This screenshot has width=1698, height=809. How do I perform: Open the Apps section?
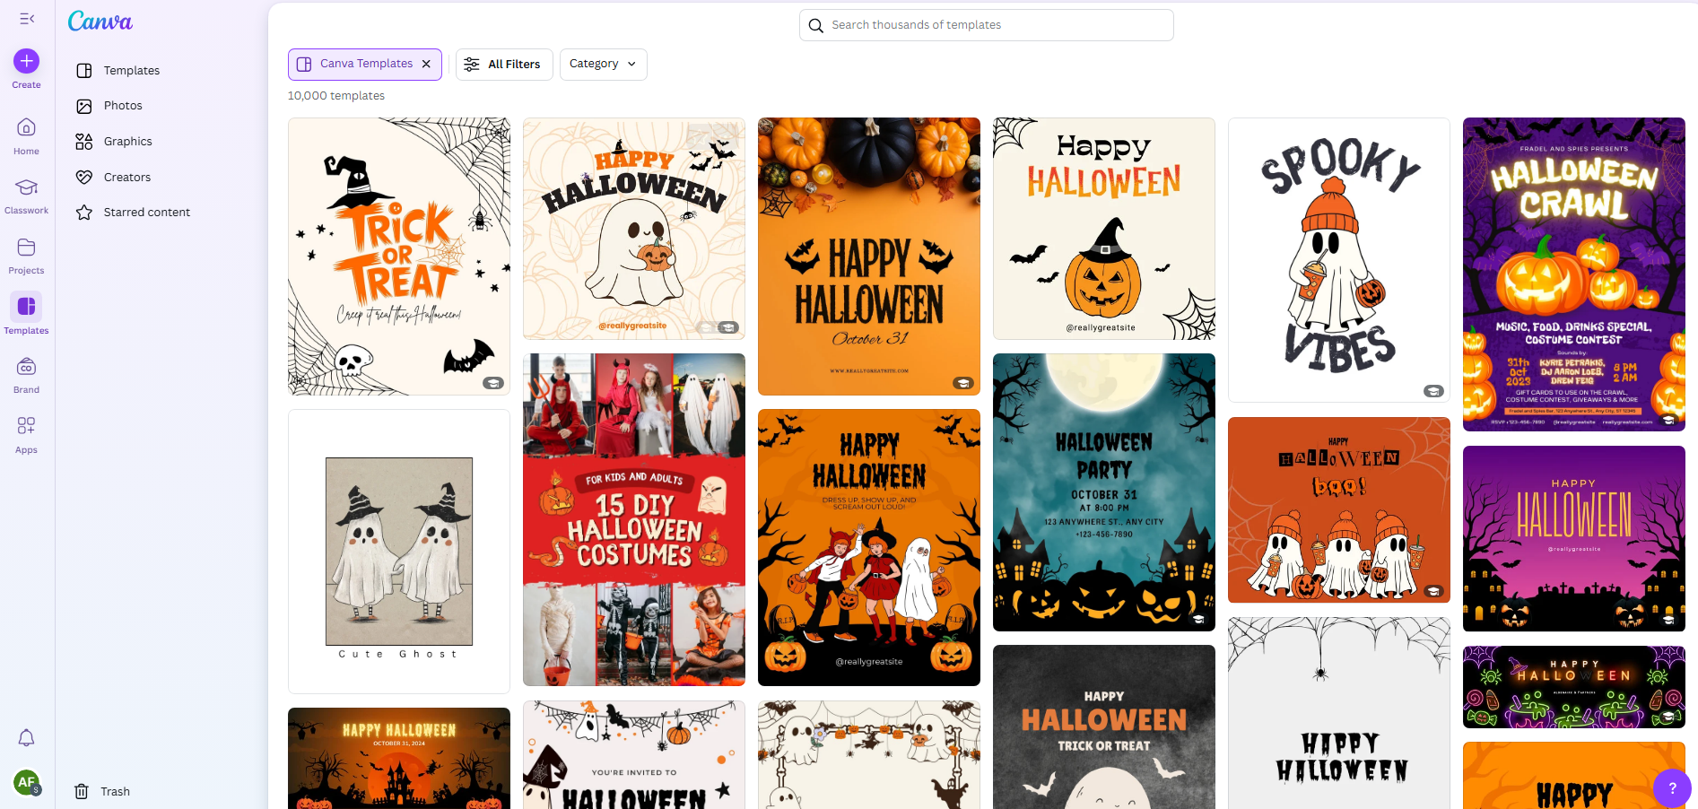[x=26, y=431]
